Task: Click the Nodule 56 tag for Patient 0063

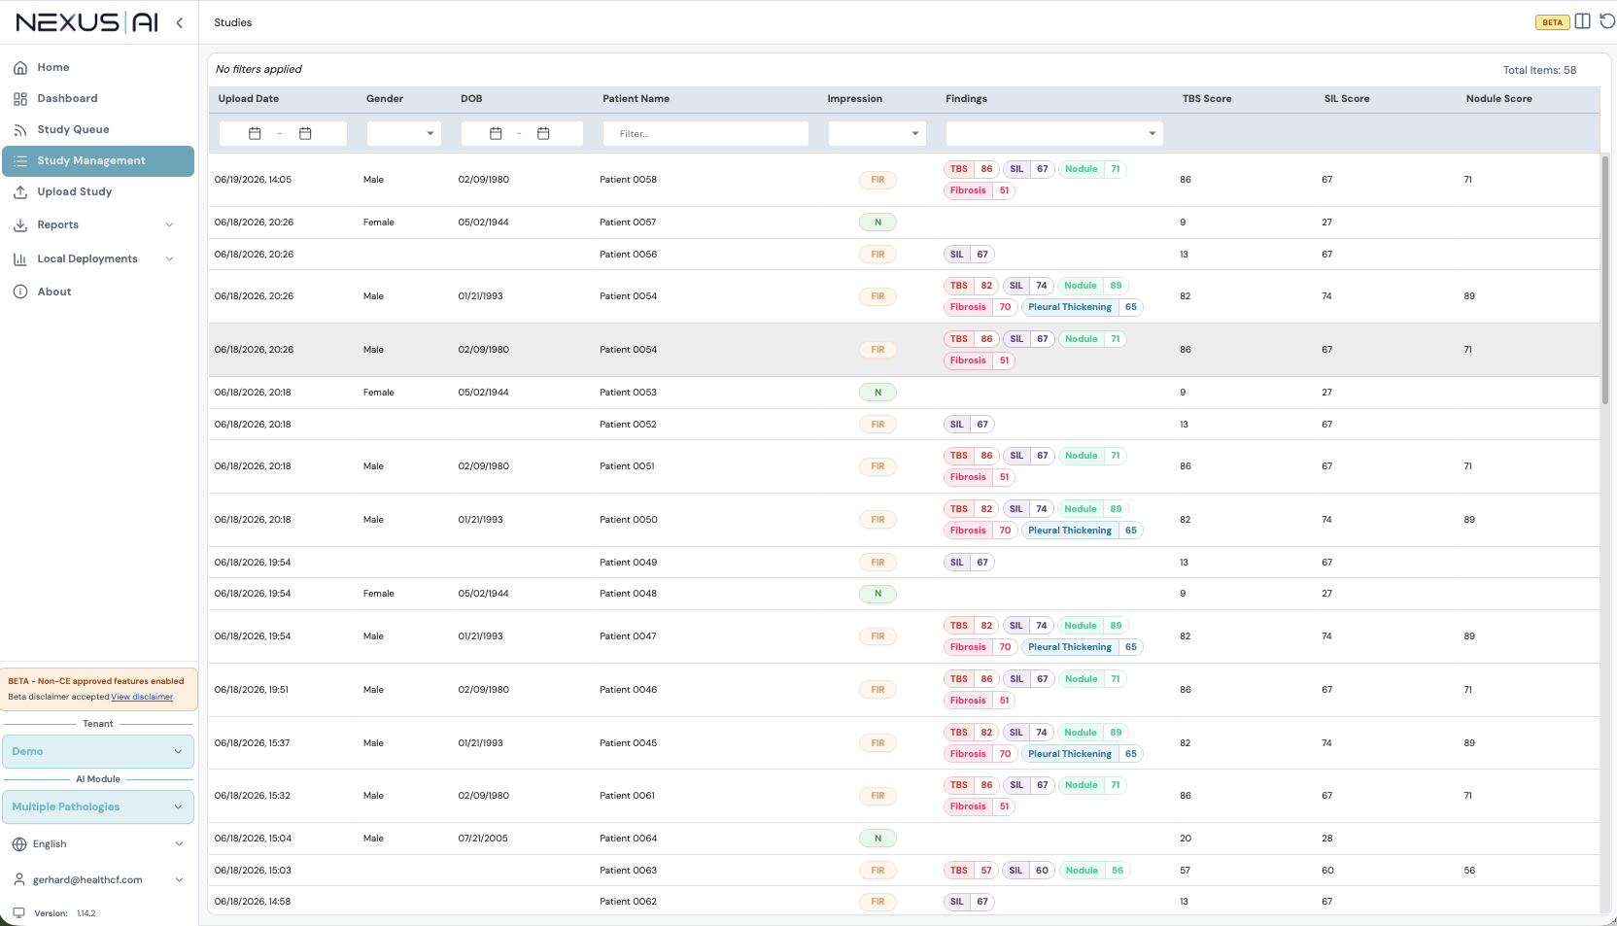Action: [1094, 871]
